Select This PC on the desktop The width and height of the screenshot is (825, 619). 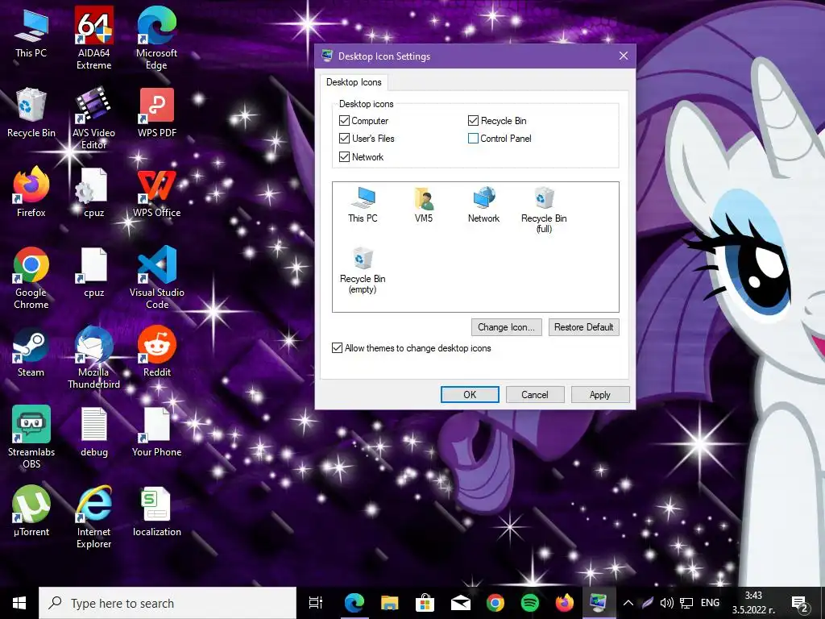[x=31, y=32]
